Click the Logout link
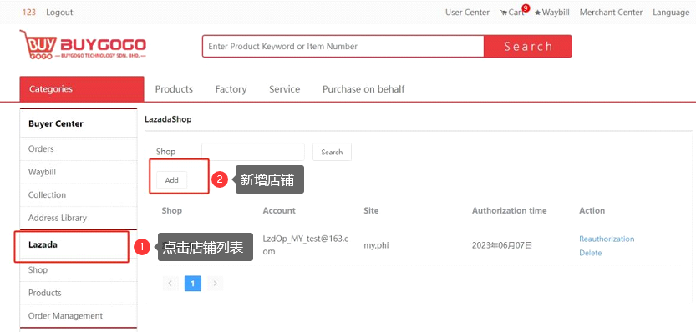Viewport: 696px width, 332px height. click(x=59, y=13)
